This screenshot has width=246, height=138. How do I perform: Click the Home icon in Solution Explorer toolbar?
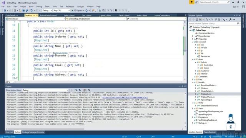(197, 20)
